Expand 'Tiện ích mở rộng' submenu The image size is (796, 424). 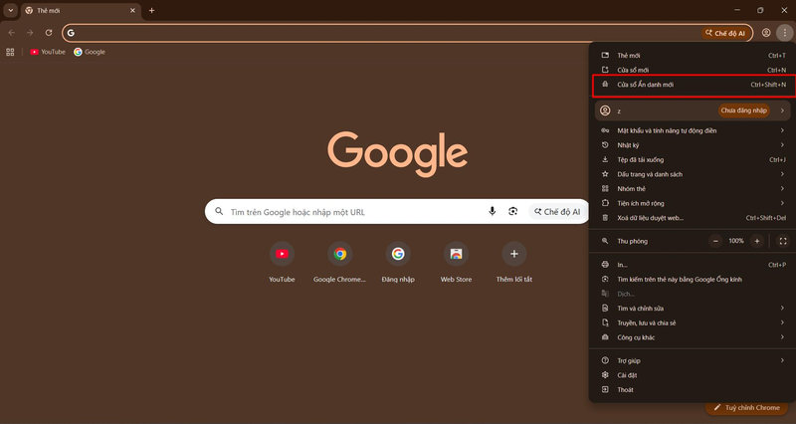[693, 203]
